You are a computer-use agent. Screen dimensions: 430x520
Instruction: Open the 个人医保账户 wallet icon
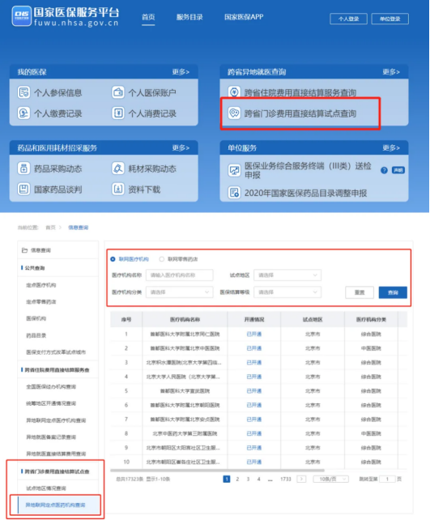tap(118, 92)
